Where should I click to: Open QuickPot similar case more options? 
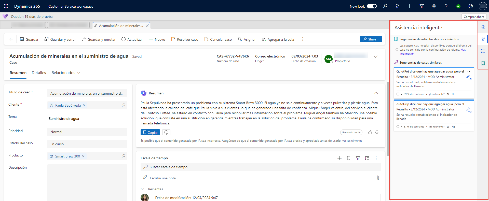click(469, 71)
